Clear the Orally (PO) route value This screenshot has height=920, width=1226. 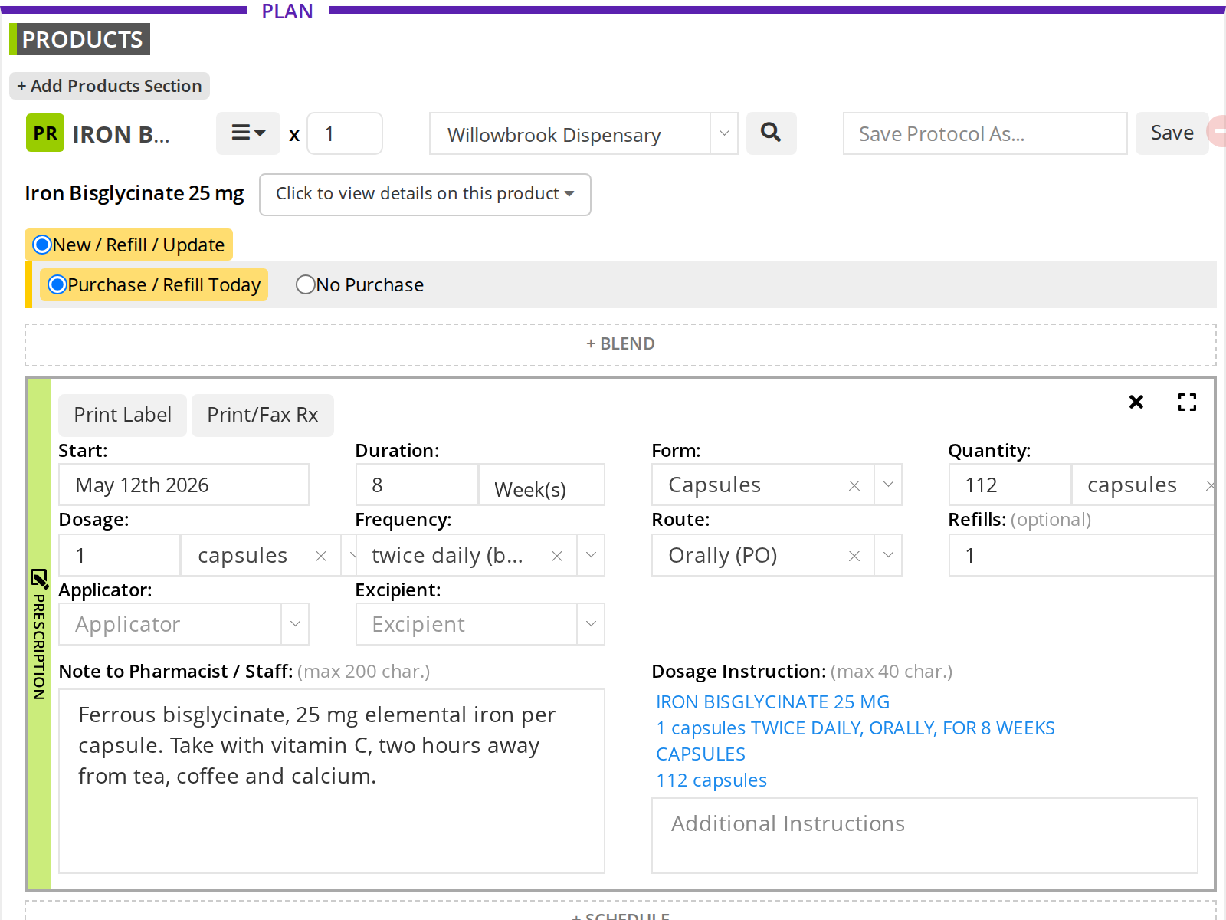854,556
